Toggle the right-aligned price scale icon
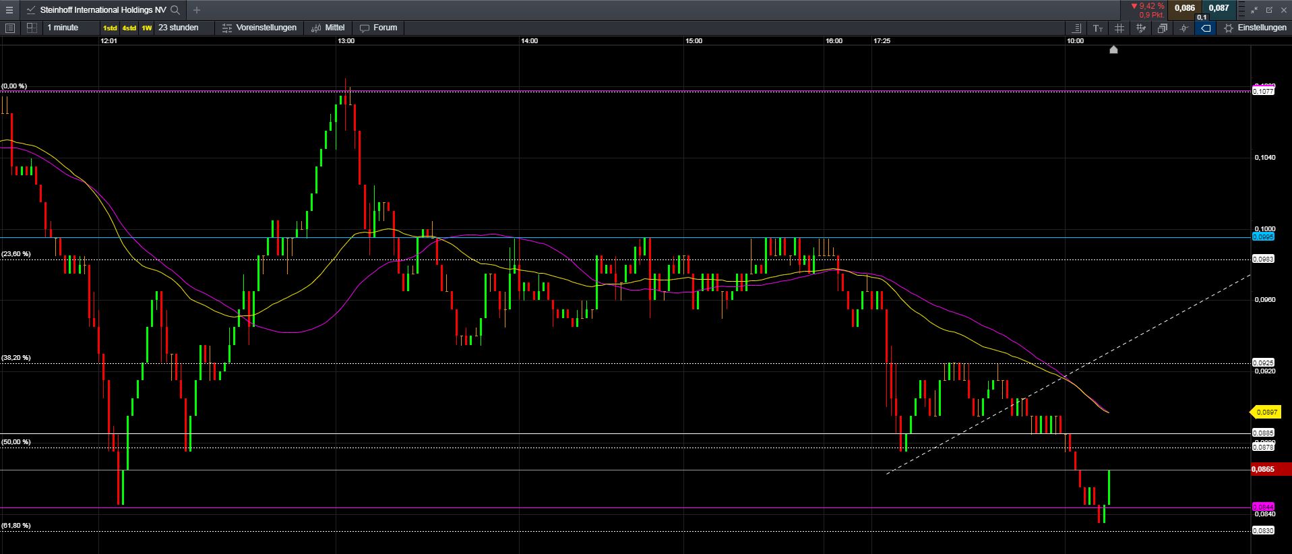 pyautogui.click(x=1076, y=28)
